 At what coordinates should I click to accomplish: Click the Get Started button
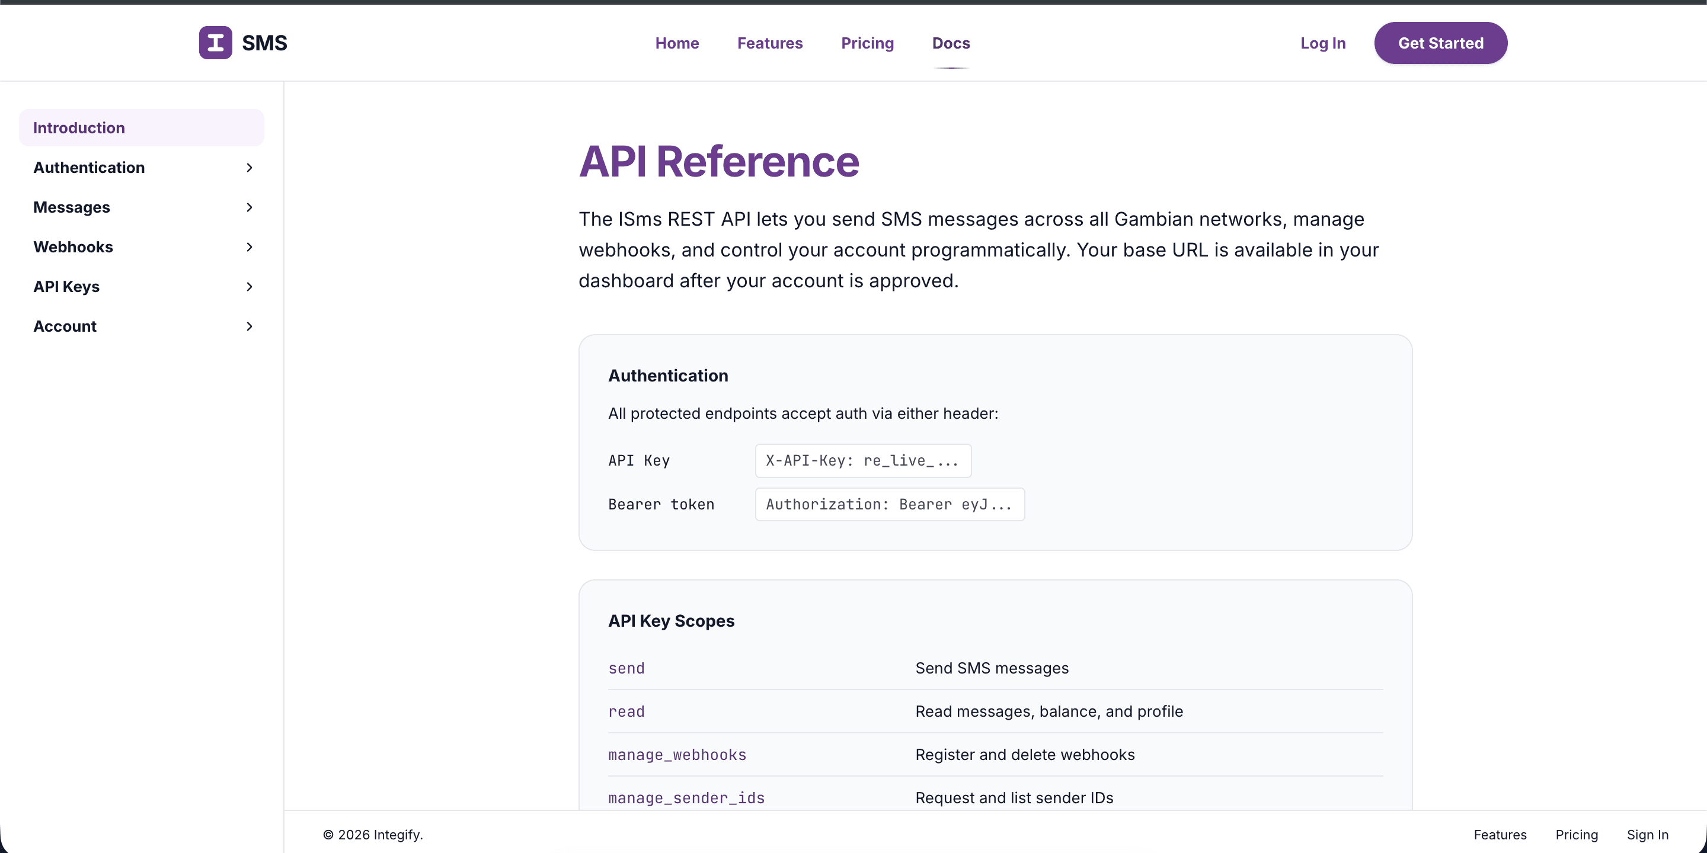tap(1441, 43)
